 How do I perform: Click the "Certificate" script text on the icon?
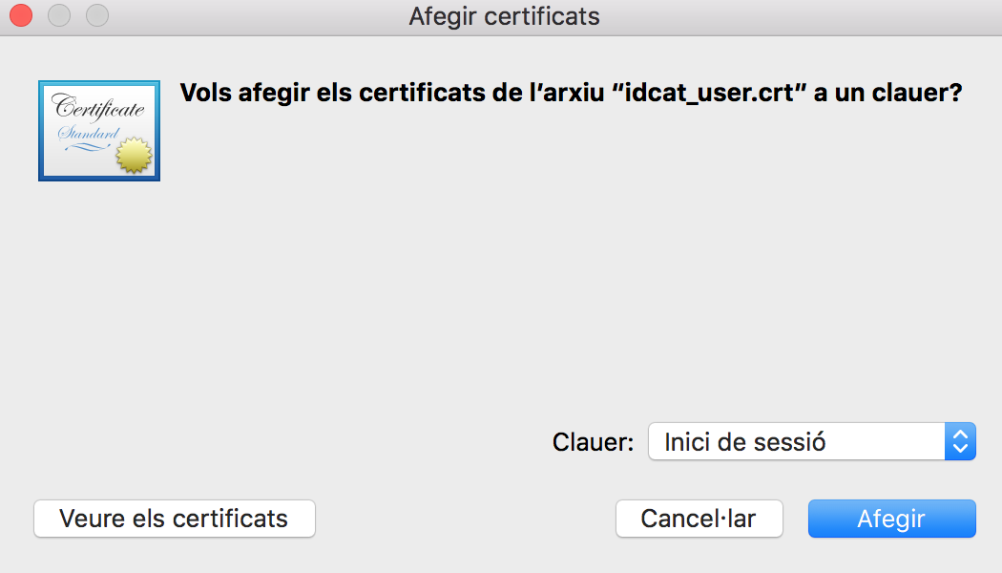tap(98, 107)
